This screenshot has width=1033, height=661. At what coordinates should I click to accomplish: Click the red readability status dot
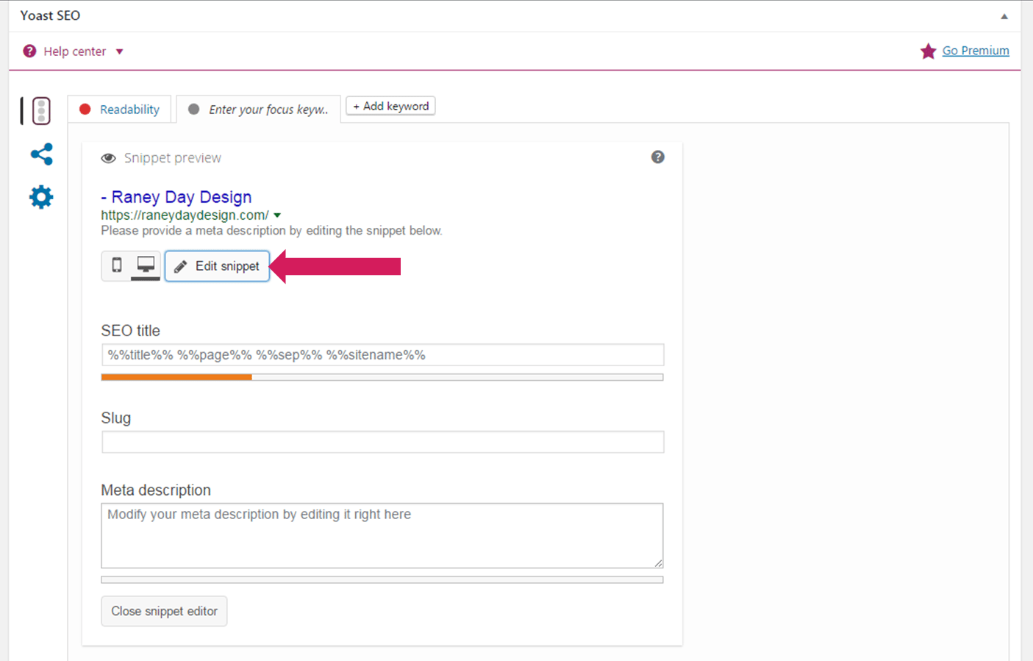click(85, 110)
